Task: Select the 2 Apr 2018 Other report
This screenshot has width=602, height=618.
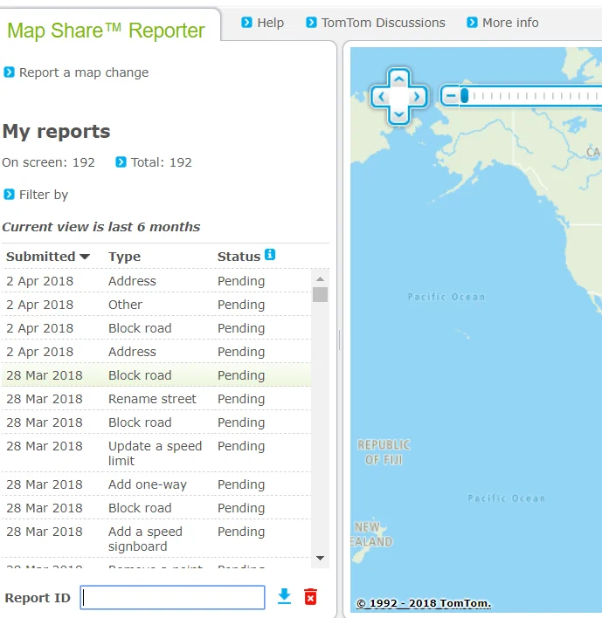Action: 156,305
